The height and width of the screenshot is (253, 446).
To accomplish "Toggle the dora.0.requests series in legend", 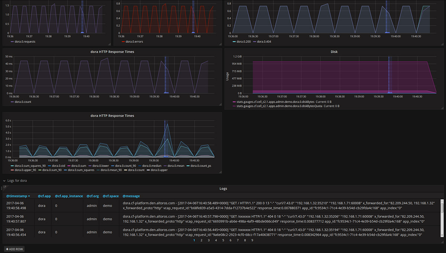I will pos(26,42).
